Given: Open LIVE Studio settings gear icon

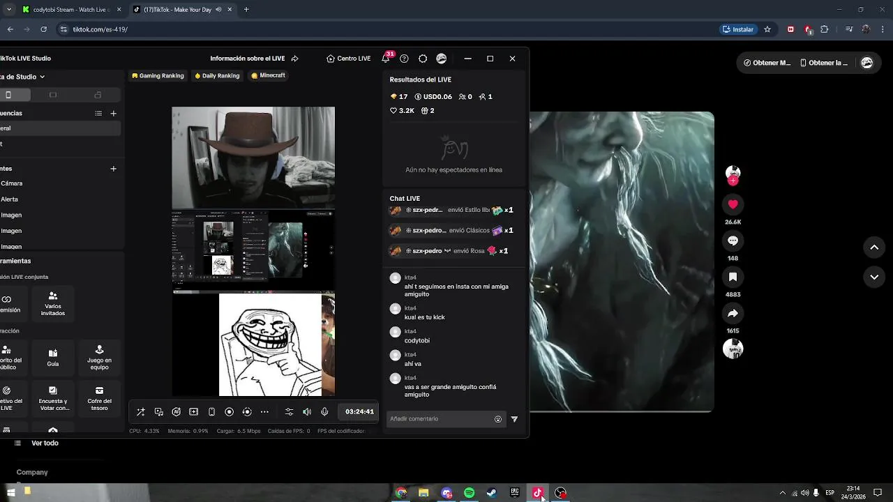Looking at the screenshot, I should 423,59.
